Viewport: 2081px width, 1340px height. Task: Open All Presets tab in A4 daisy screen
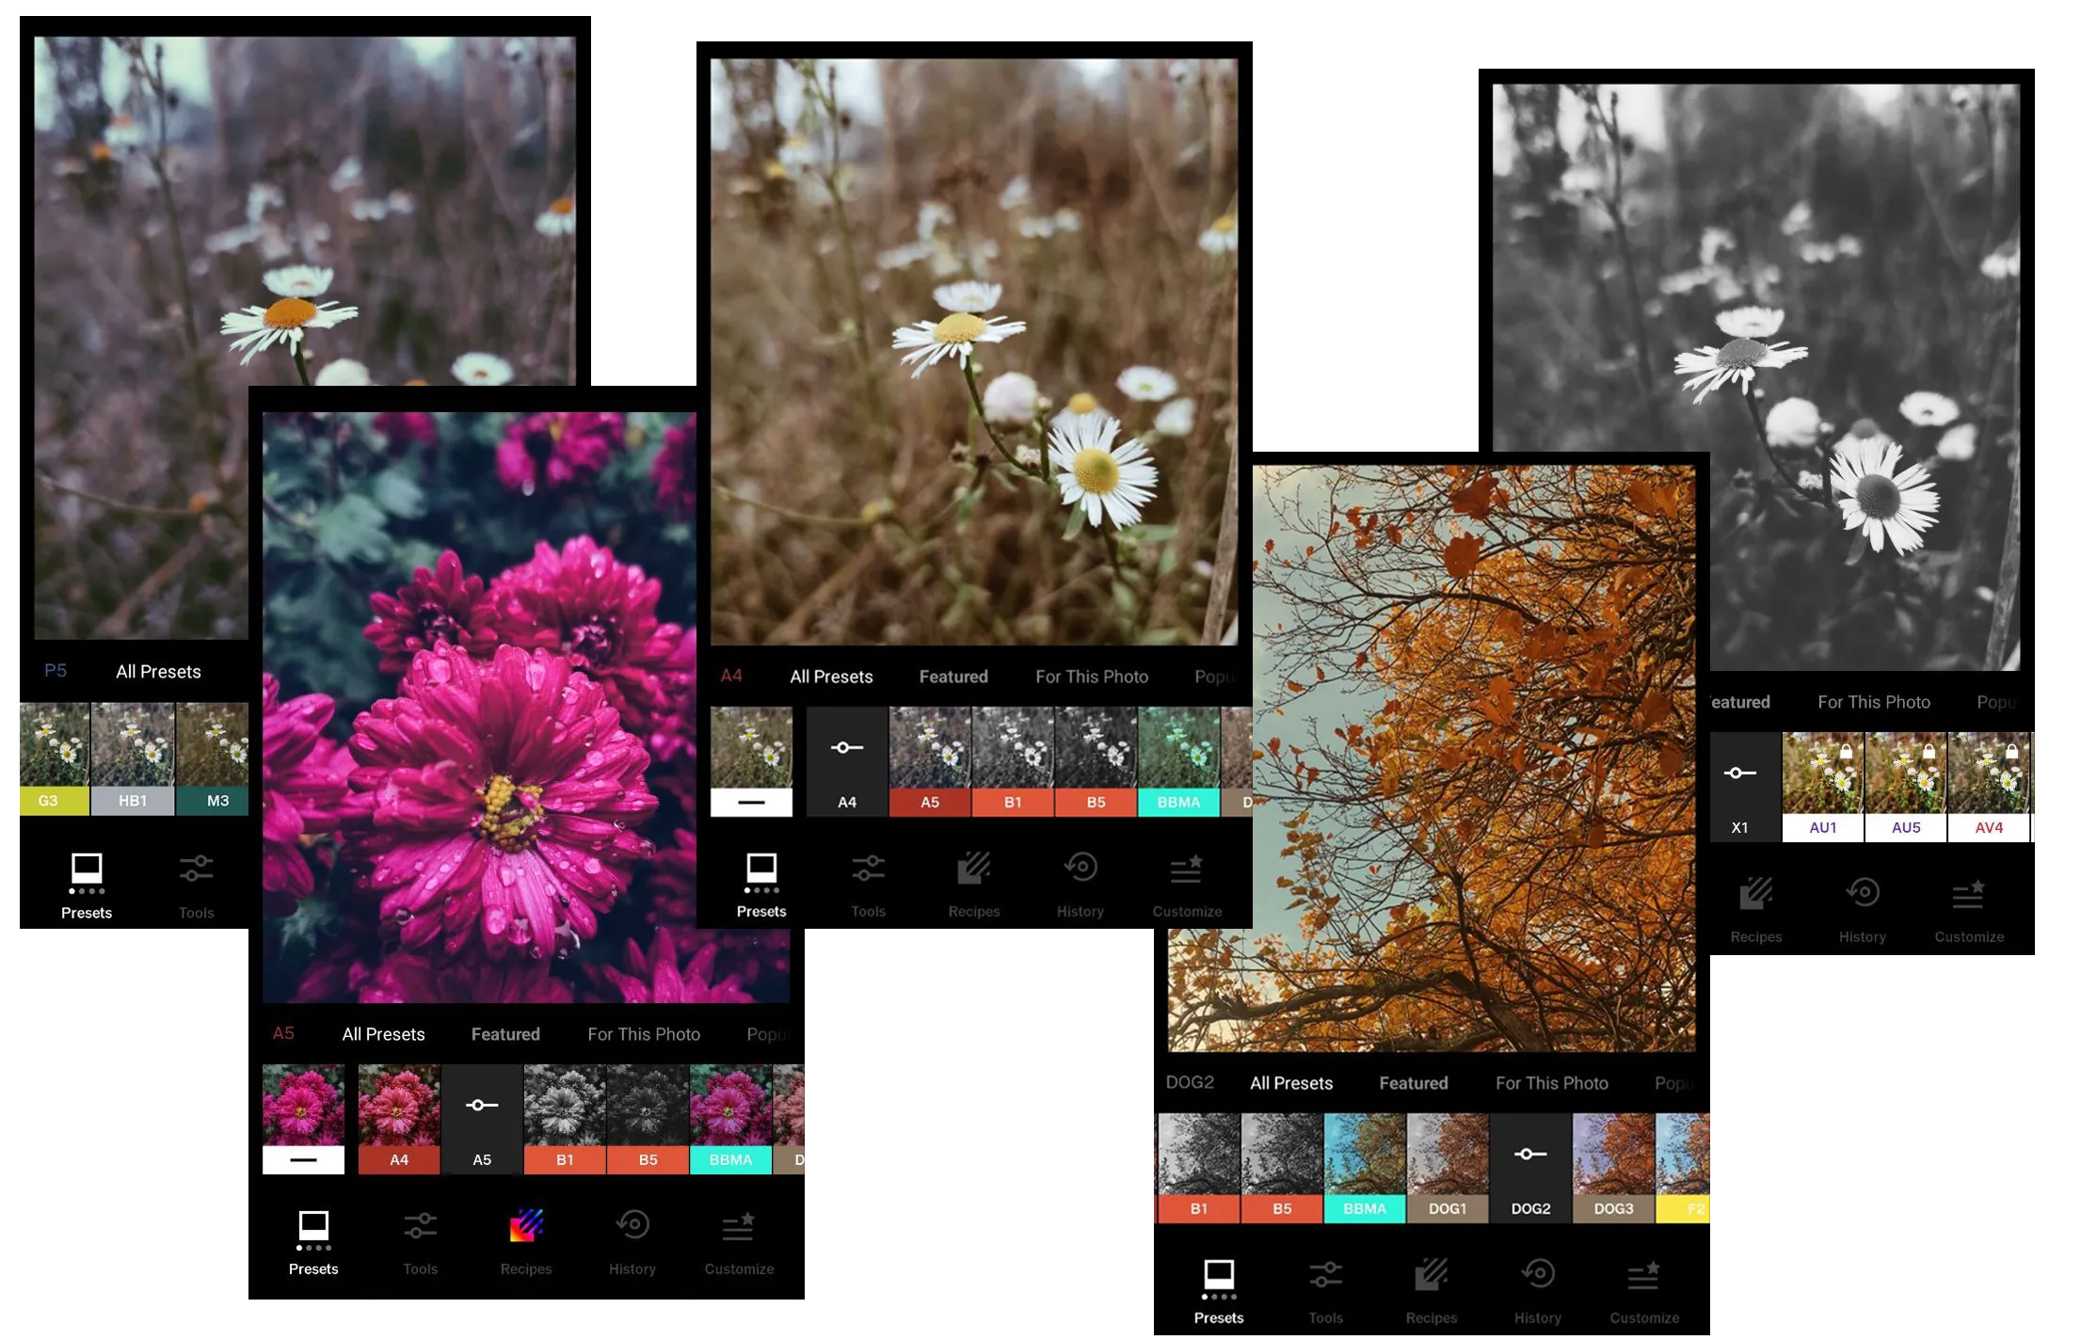[831, 677]
